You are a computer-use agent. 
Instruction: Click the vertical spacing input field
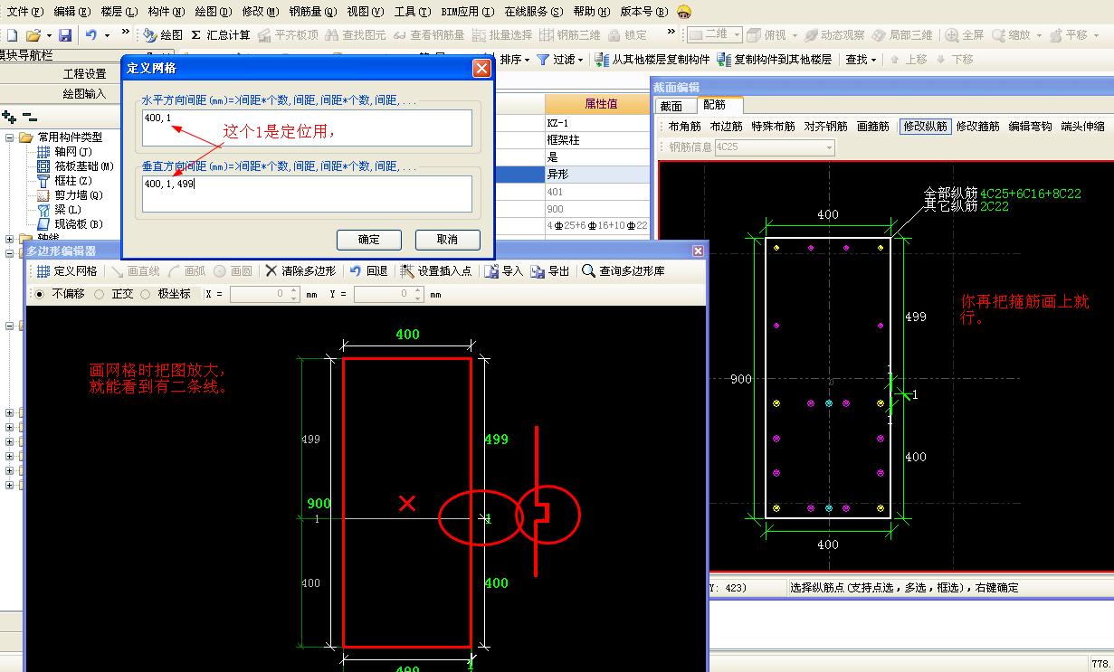[307, 194]
